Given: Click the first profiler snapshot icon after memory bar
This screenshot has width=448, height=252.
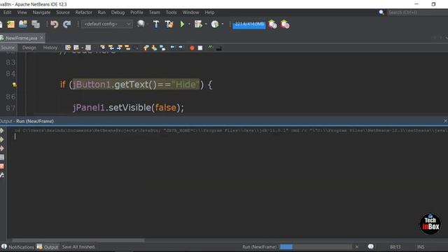Looking at the screenshot, I should coord(273,24).
